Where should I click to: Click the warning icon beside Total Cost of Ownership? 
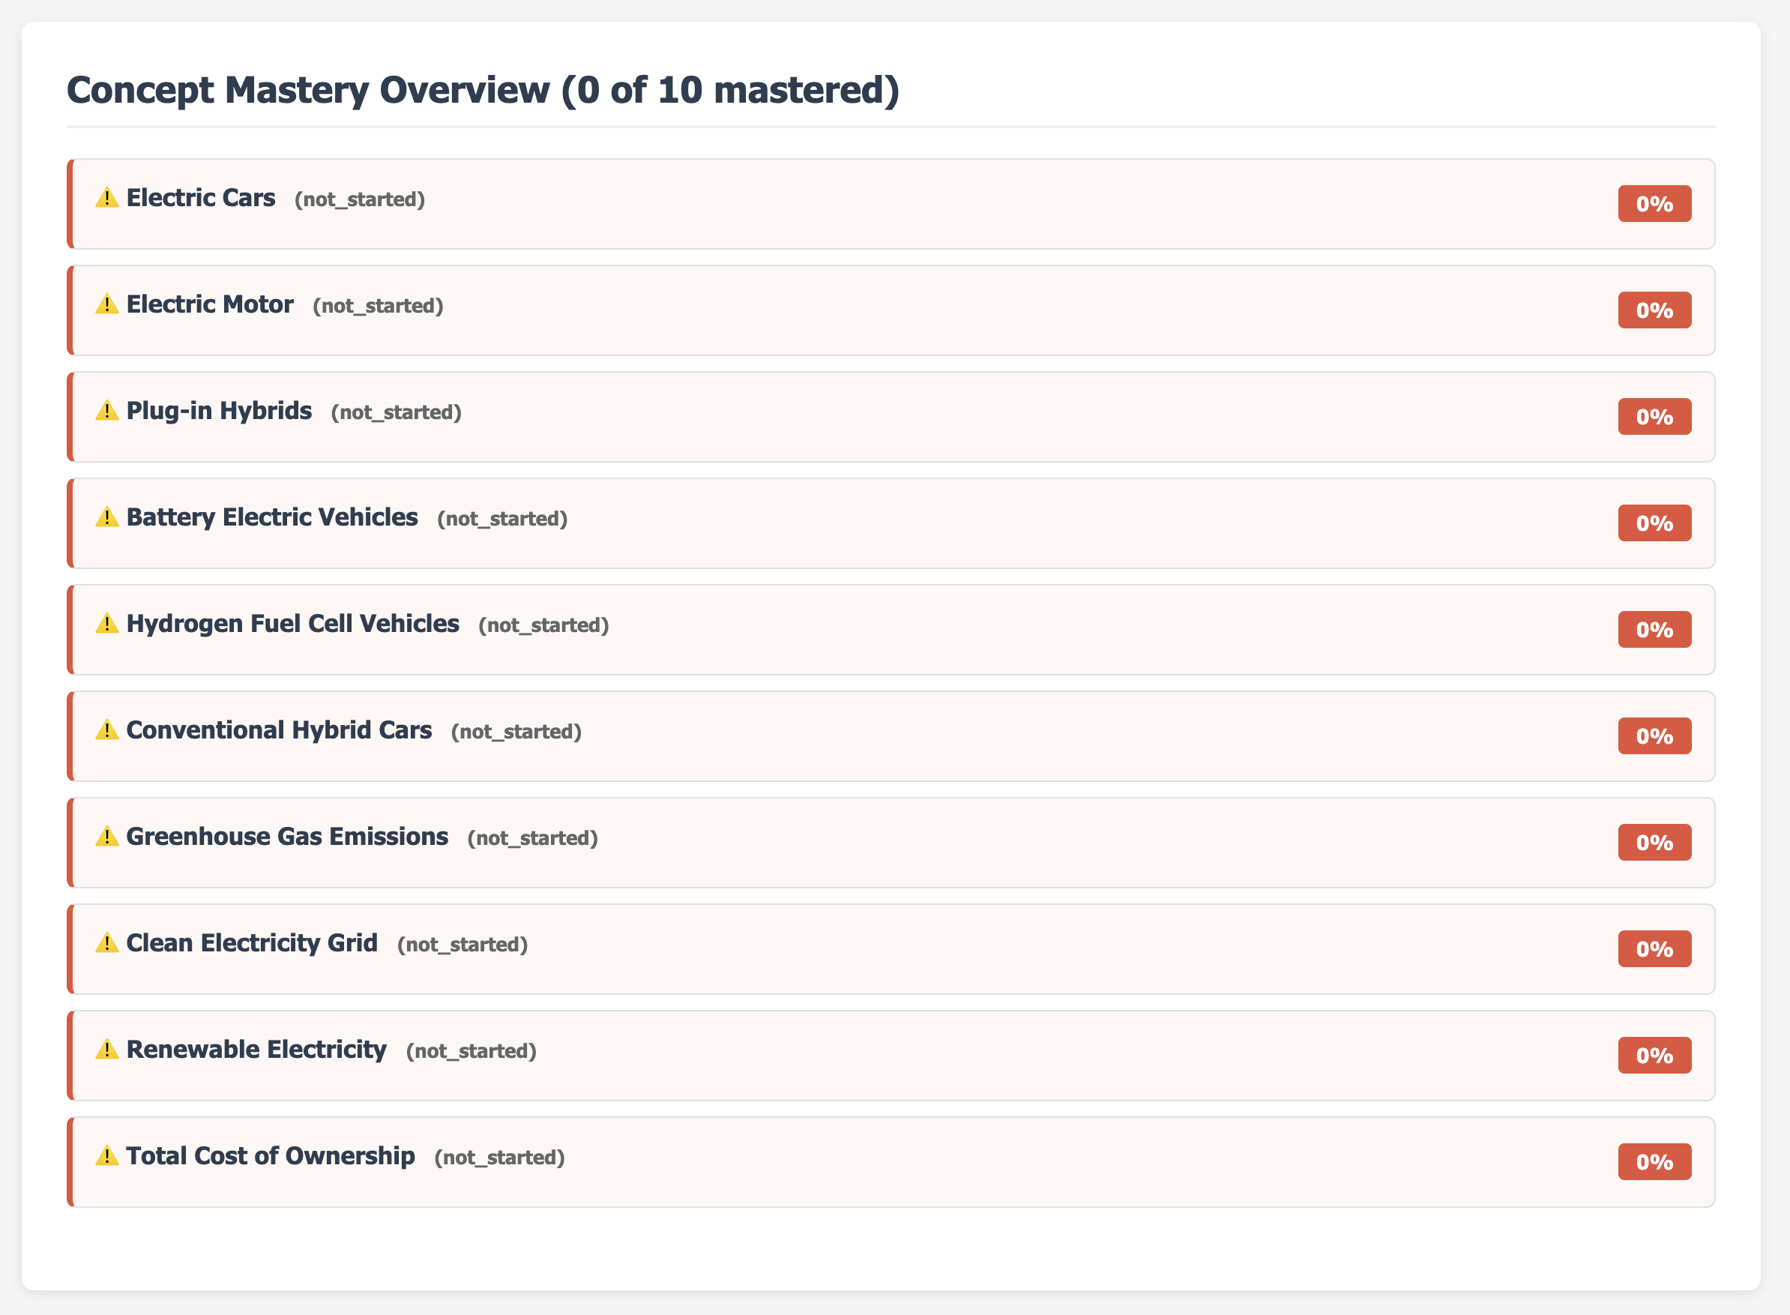click(x=106, y=1156)
